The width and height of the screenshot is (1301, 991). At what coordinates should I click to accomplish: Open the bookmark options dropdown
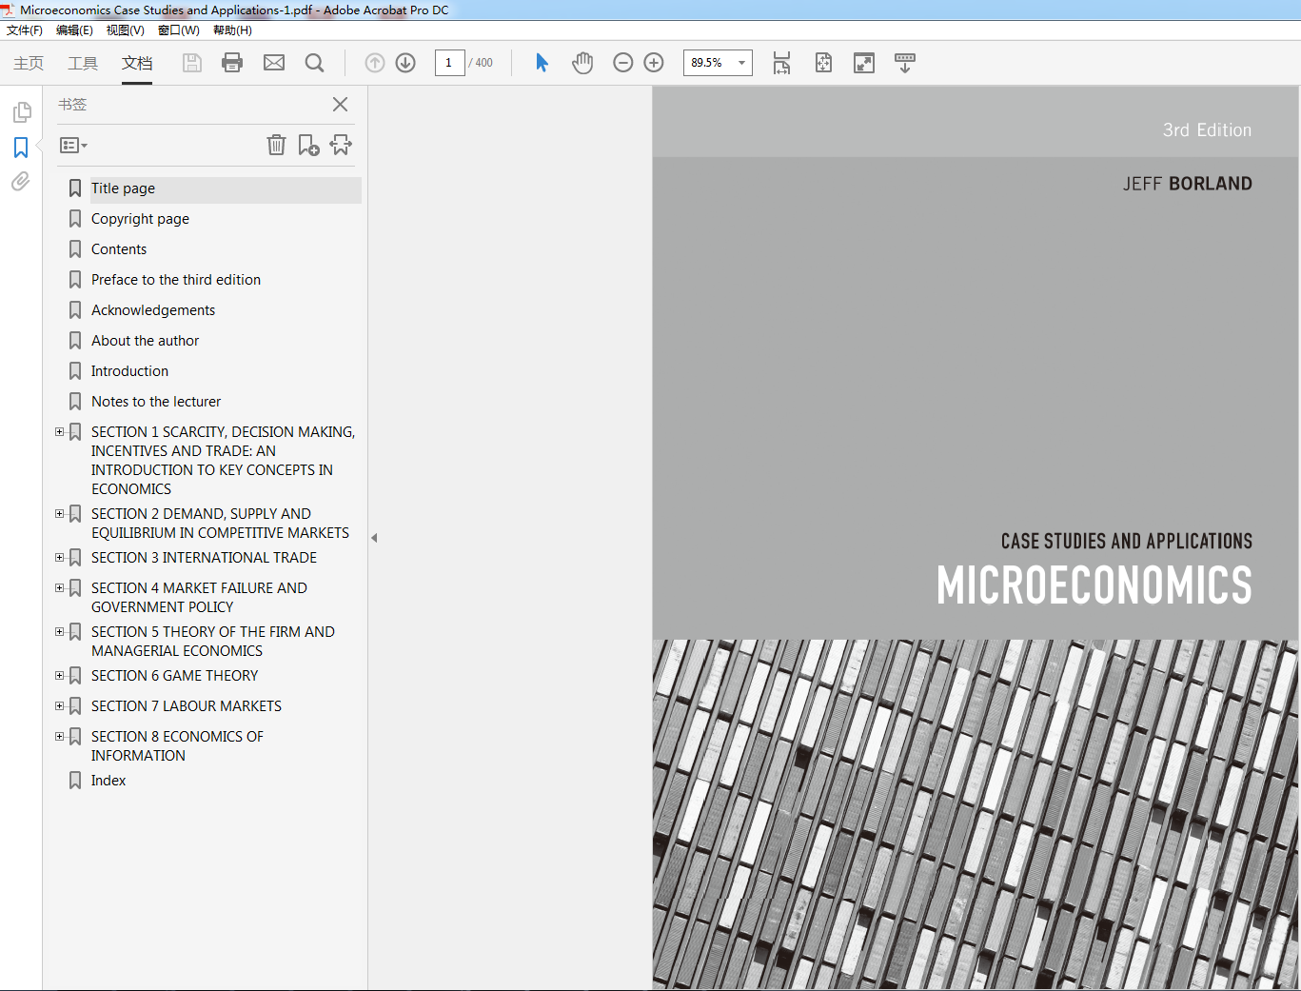click(73, 146)
